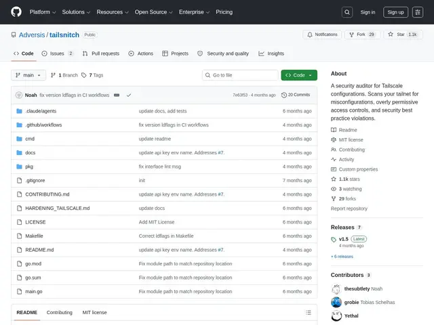This screenshot has height=325, width=434.
Task: Switch to the Actions tab
Action: 141,53
